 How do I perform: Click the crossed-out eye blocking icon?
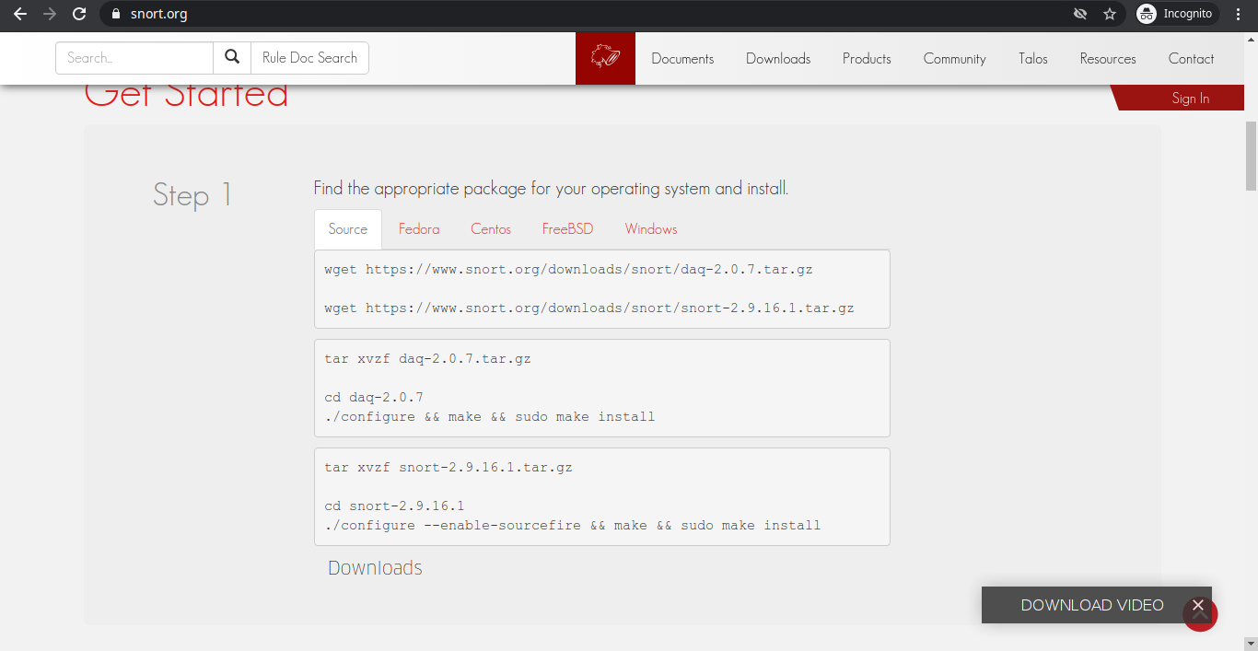pos(1080,14)
